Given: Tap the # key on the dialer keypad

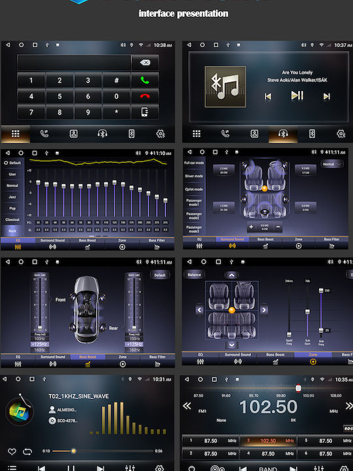Looking at the screenshot, I should click(x=116, y=80).
